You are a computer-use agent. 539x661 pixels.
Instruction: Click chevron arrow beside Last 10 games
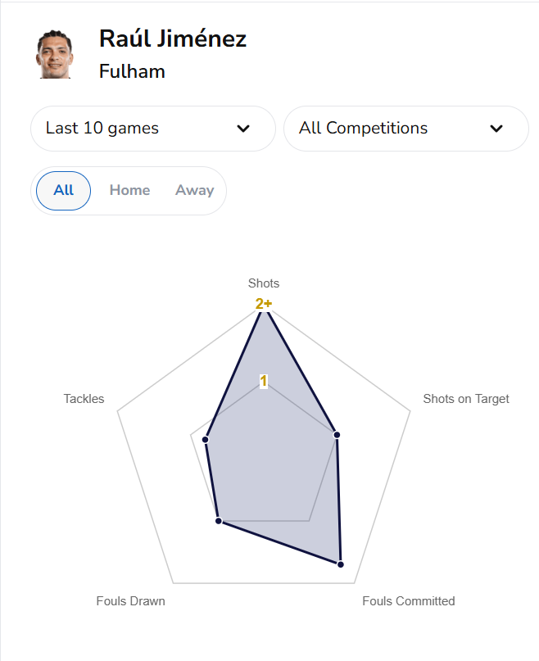(x=243, y=129)
